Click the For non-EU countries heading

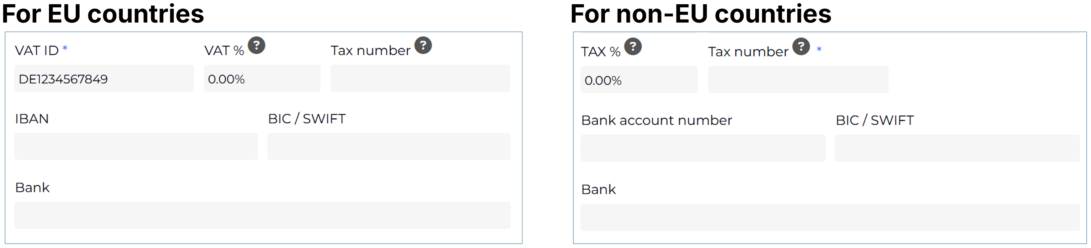click(x=701, y=14)
